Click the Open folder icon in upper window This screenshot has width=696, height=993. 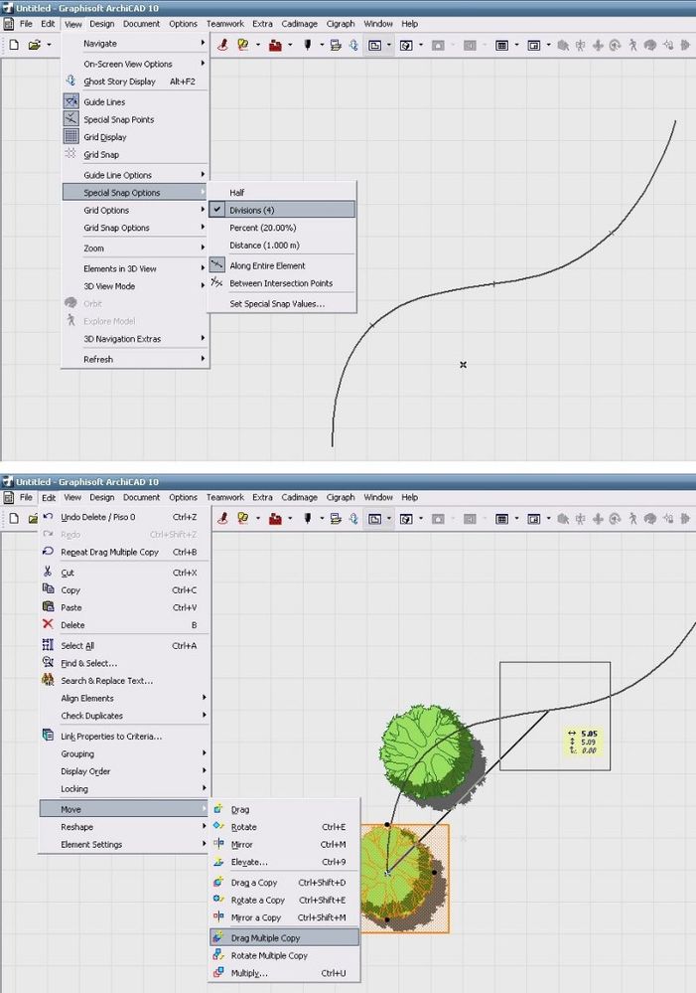(34, 45)
